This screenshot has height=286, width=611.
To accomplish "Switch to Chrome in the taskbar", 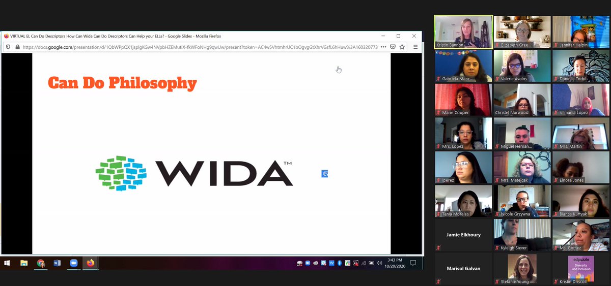I will 41,263.
